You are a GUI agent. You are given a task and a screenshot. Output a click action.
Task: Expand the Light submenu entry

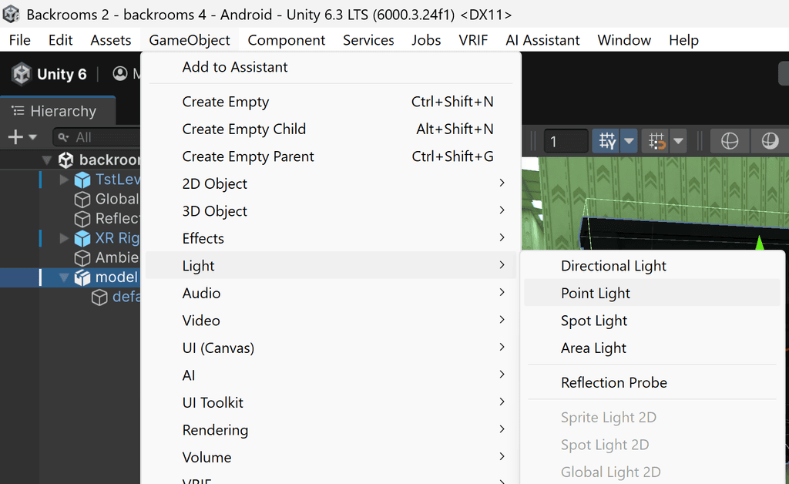coord(331,265)
